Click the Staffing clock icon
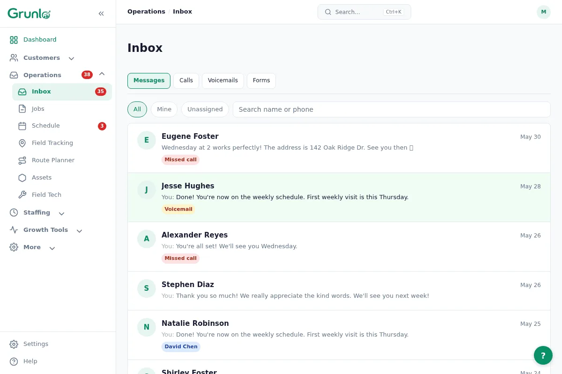The width and height of the screenshot is (562, 374). click(14, 213)
